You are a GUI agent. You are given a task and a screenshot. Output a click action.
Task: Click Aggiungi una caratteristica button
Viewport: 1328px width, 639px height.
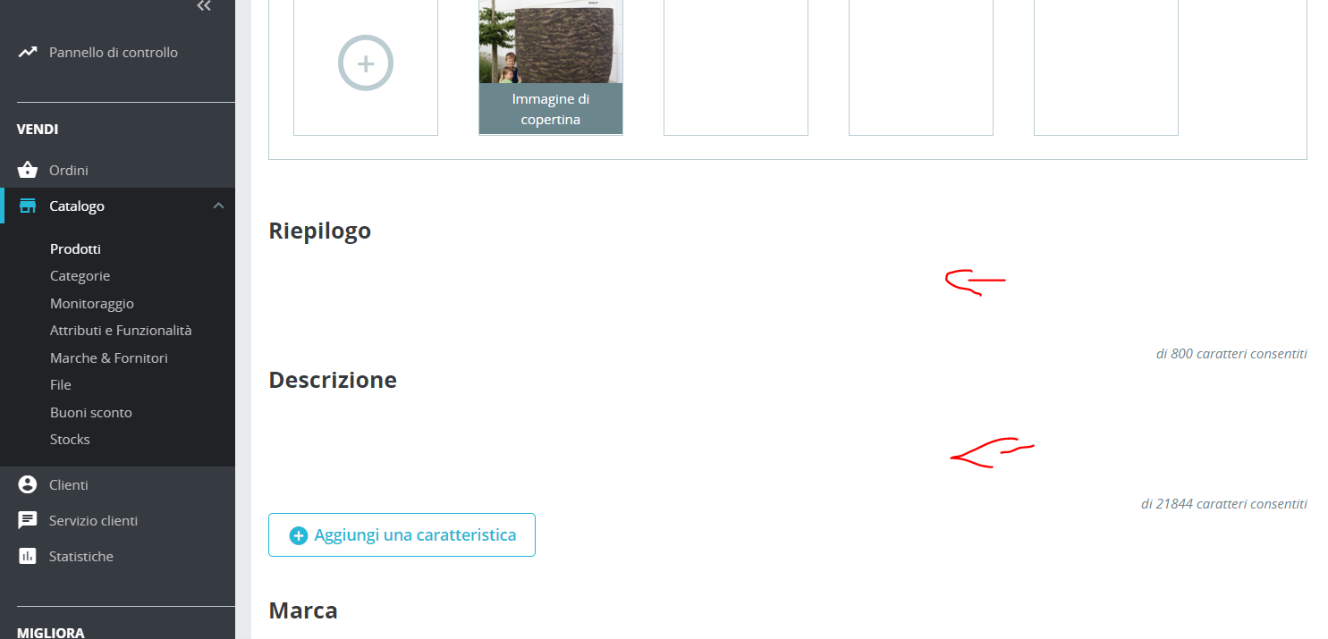(x=402, y=534)
